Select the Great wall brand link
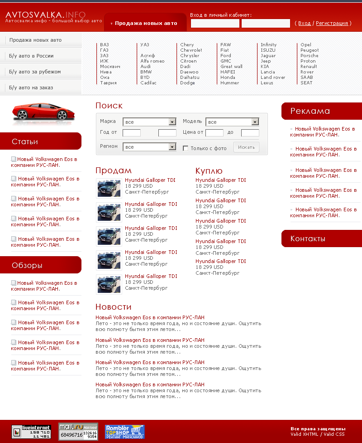The image size is (362, 443). 231,66
